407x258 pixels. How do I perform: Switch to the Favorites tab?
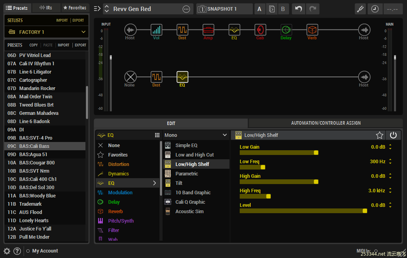[x=75, y=8]
